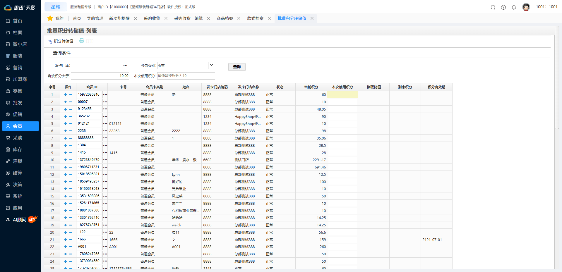
Task: Click the 查询 button
Action: pos(237,67)
